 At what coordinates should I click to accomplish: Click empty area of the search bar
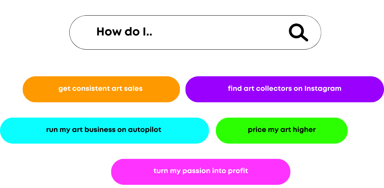point(220,32)
